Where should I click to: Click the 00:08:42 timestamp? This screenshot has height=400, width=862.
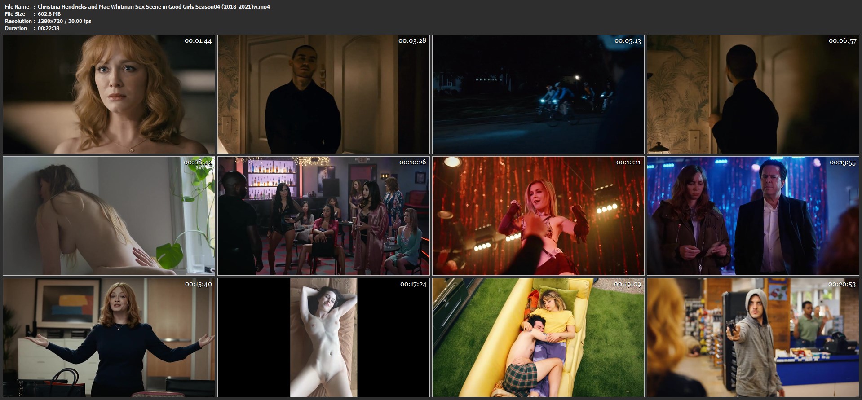click(x=198, y=162)
